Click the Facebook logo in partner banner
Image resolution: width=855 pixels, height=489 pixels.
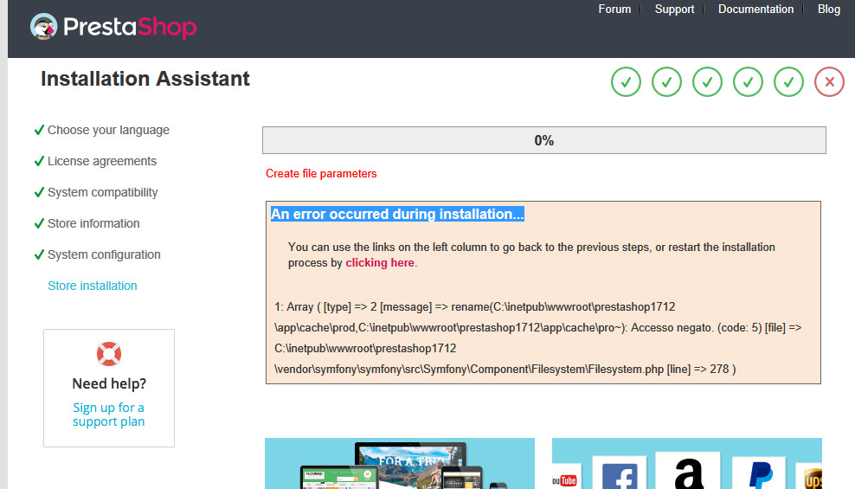tap(620, 474)
